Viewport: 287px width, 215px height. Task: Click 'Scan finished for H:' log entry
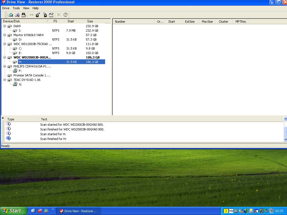click(x=53, y=139)
